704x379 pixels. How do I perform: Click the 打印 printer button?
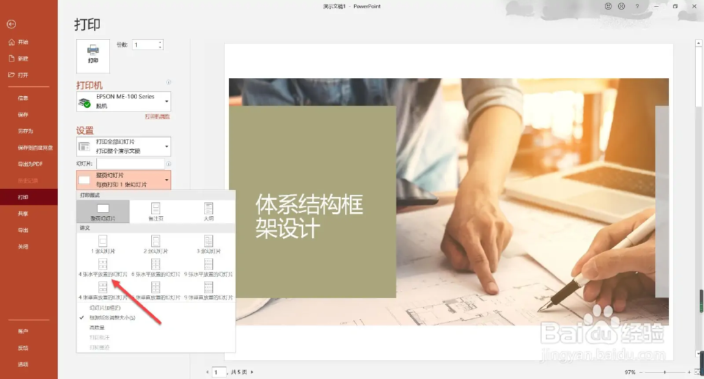[93, 54]
